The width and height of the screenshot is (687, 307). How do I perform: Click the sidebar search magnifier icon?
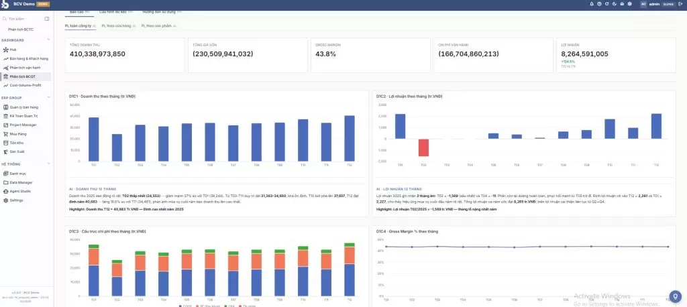(5, 19)
